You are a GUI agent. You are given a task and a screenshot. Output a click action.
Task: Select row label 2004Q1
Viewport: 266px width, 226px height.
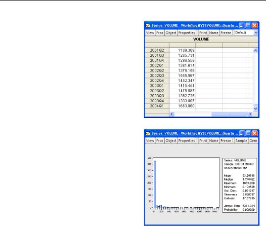tap(157, 106)
